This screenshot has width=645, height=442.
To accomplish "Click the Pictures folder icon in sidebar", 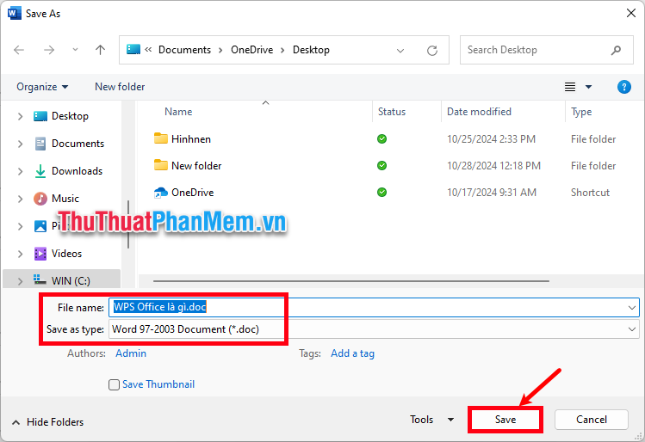I will [40, 226].
